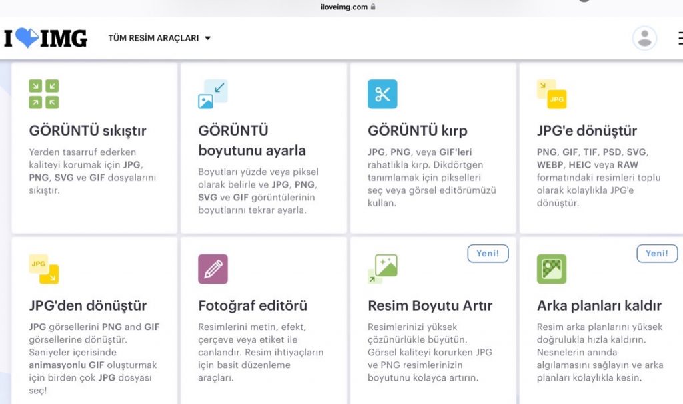Open the purple pencil photo editor icon

tap(213, 269)
